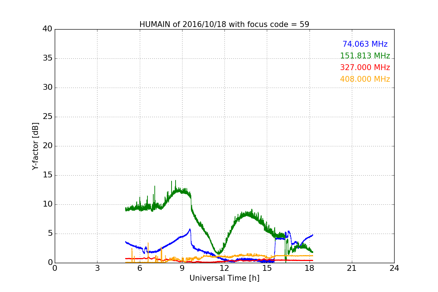
Task: Click the y-axis tick label 40
Action: click(x=47, y=29)
